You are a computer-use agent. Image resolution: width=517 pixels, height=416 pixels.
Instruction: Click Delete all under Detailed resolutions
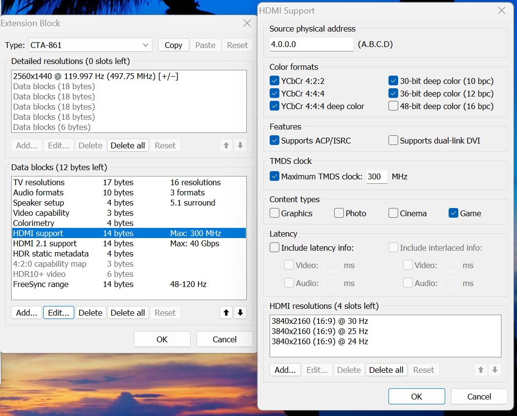click(x=128, y=145)
